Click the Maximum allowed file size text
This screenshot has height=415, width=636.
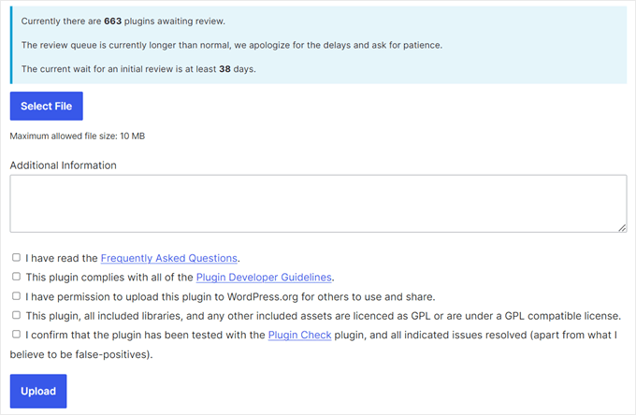tap(77, 136)
